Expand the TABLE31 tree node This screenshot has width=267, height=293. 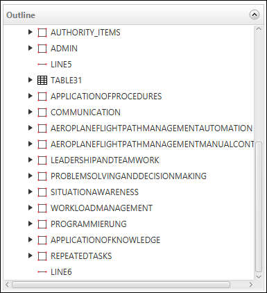tap(30, 80)
